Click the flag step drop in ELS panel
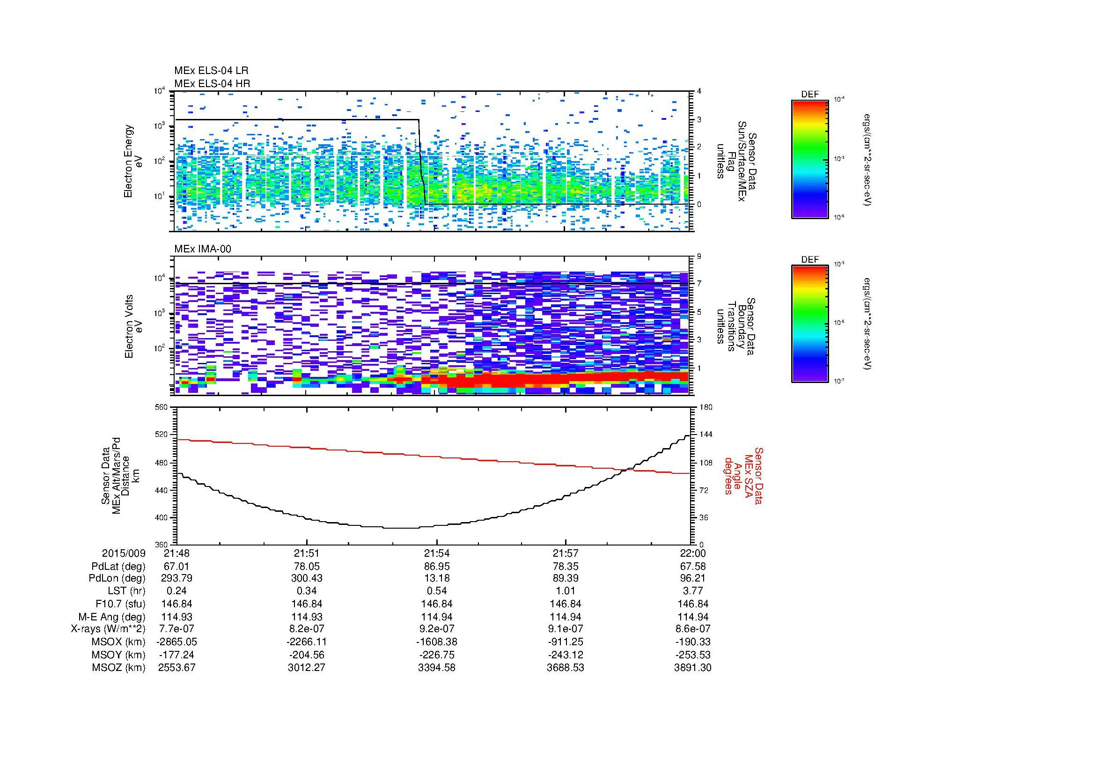The height and width of the screenshot is (774, 1095). pos(422,162)
